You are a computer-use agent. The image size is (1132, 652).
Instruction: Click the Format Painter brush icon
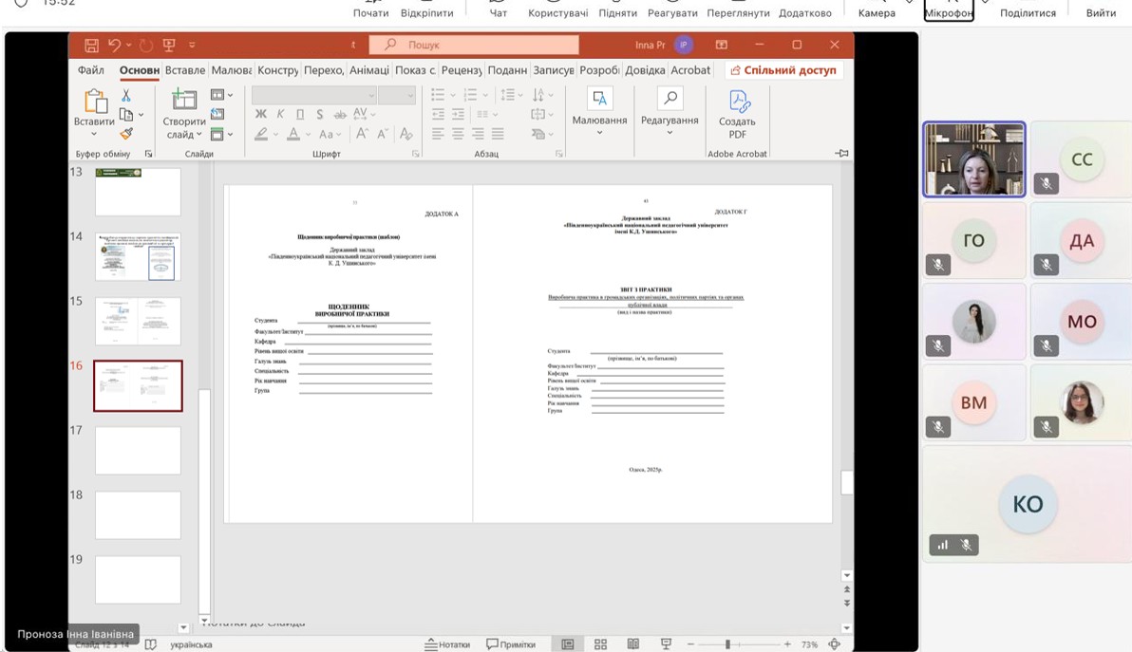pos(125,134)
